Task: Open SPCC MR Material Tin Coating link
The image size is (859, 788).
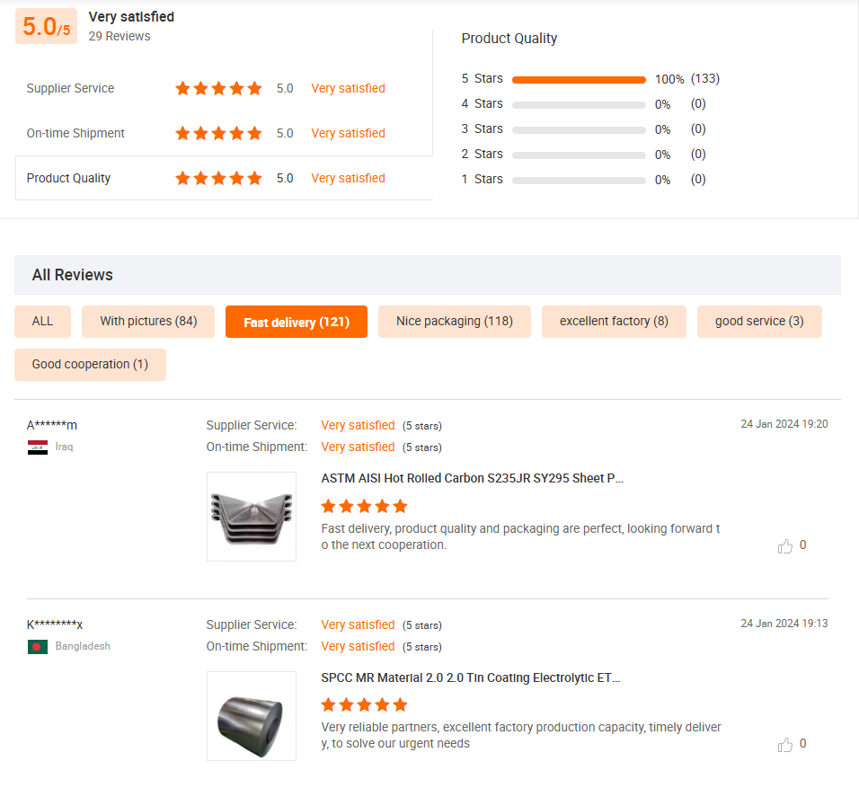Action: point(470,677)
